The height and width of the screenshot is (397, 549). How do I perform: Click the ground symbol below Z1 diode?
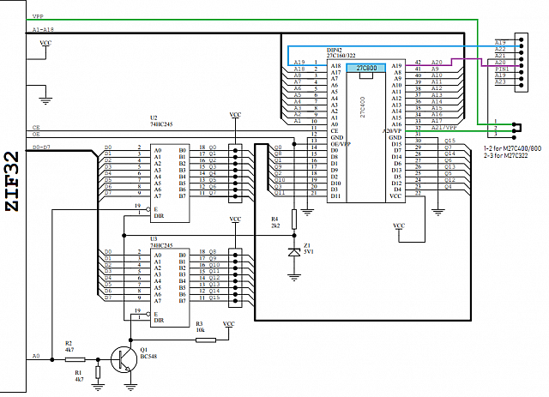point(294,278)
